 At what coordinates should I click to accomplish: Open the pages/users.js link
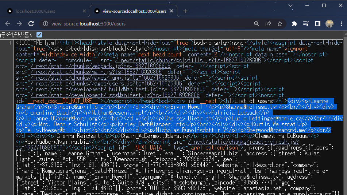[x=106, y=83]
